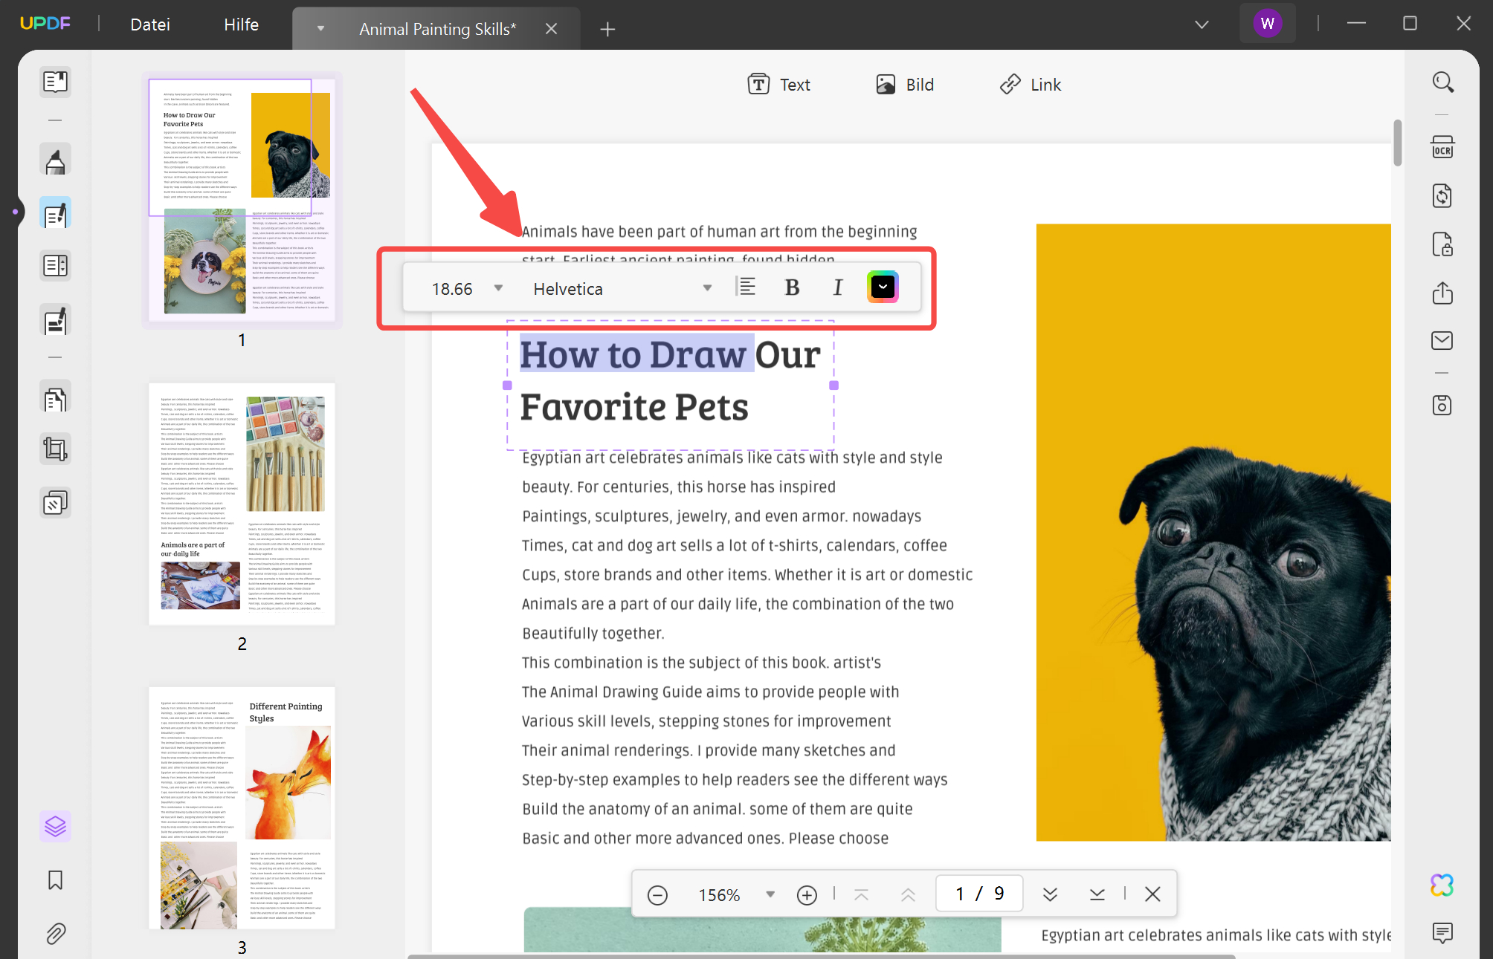Open the font size 18.66 dropdown
This screenshot has height=959, width=1493.
pyautogui.click(x=498, y=287)
